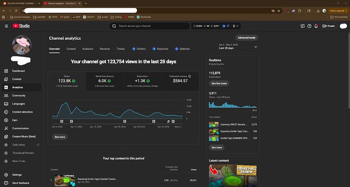
Task: Open a new browser tab
Action: (x=86, y=4)
